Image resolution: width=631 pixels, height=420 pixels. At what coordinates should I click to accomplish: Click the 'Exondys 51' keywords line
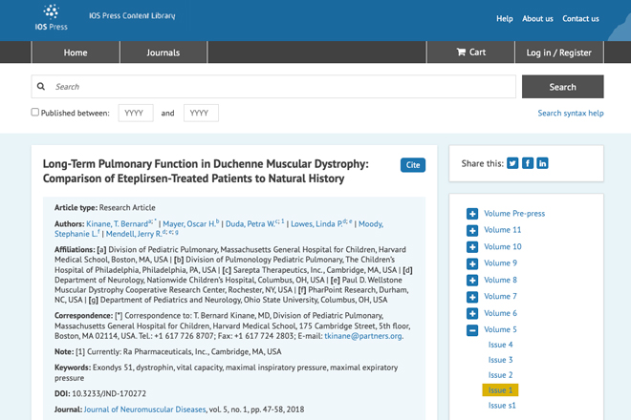[227, 372]
